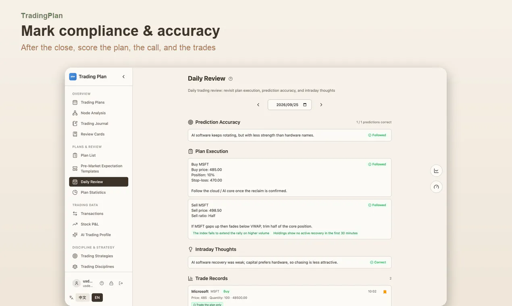
Task: Click the usd... account name
Action: [87, 281]
